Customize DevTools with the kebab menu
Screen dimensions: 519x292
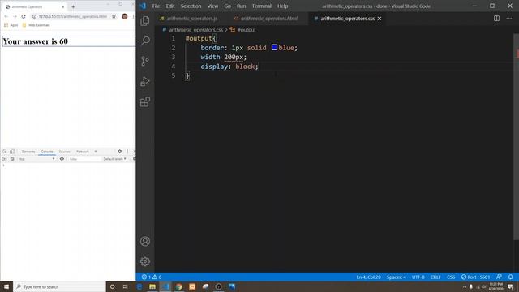127,152
